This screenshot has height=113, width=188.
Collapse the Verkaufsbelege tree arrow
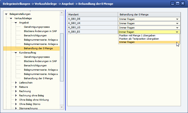(11, 18)
